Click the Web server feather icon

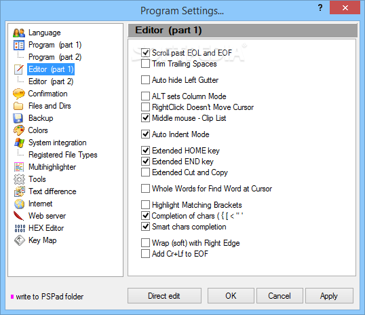(x=18, y=216)
